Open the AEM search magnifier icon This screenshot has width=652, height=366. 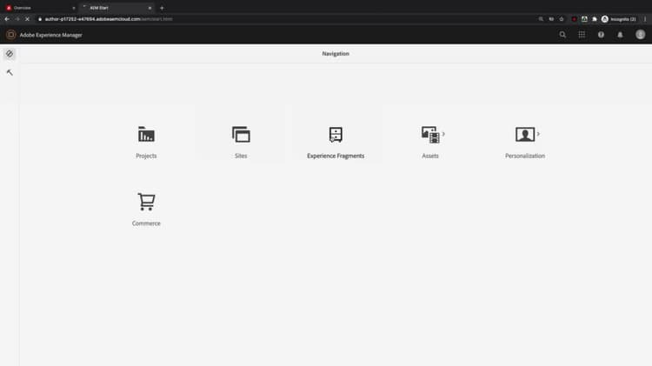point(562,35)
